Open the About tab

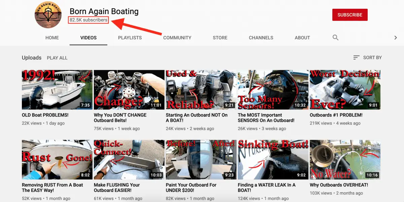(302, 38)
